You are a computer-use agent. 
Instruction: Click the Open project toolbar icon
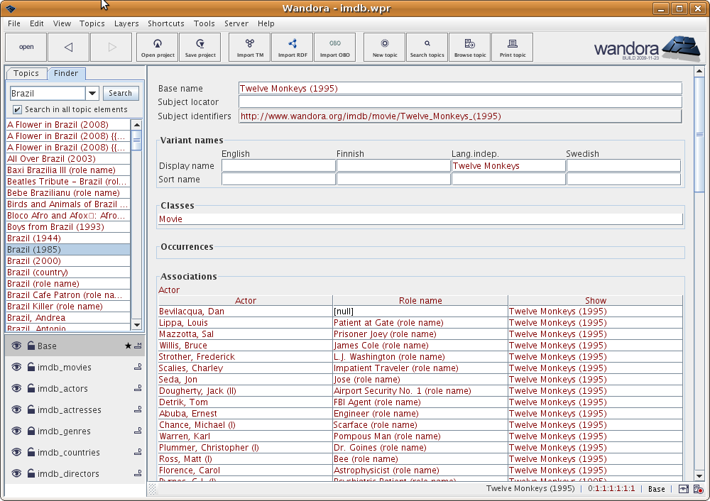click(x=157, y=47)
